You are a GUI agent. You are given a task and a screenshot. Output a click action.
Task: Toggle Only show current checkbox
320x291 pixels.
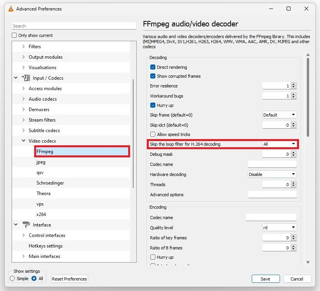pos(14,35)
